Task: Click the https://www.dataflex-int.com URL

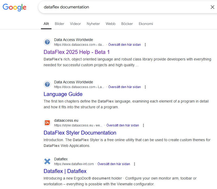Action: coord(74,164)
